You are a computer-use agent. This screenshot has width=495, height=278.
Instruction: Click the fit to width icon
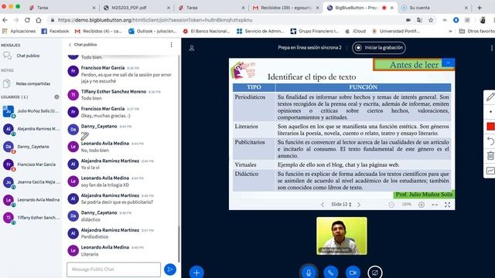435,205
